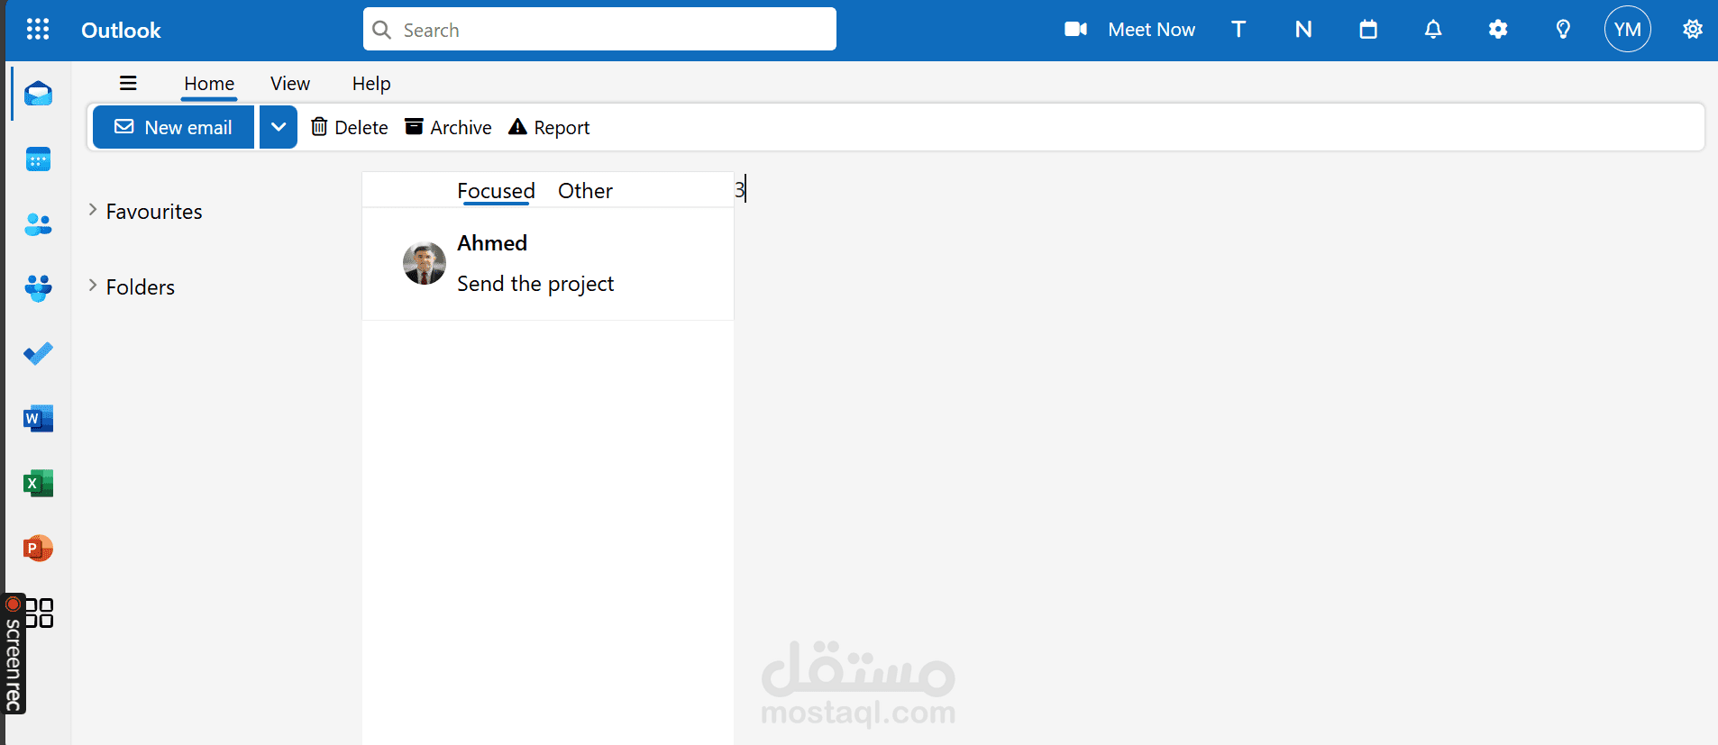Open Groups in the left rail
This screenshot has height=745, width=1718.
point(38,288)
